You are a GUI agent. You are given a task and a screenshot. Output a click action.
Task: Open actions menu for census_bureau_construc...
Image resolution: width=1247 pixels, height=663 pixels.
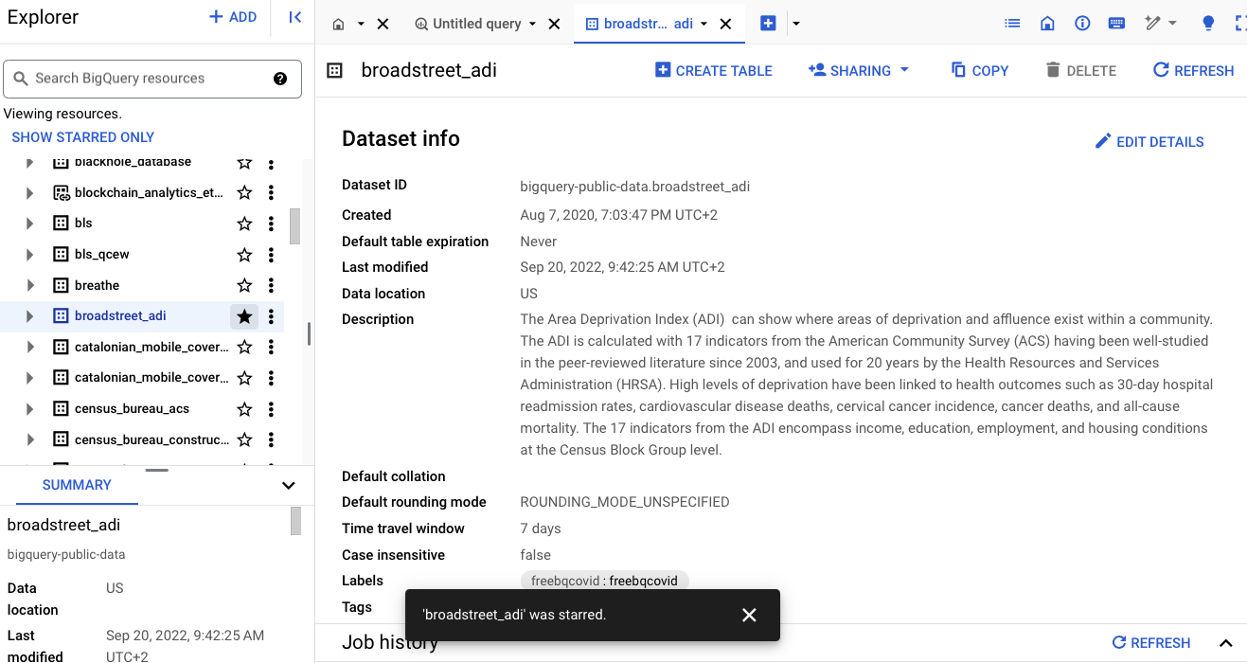271,439
